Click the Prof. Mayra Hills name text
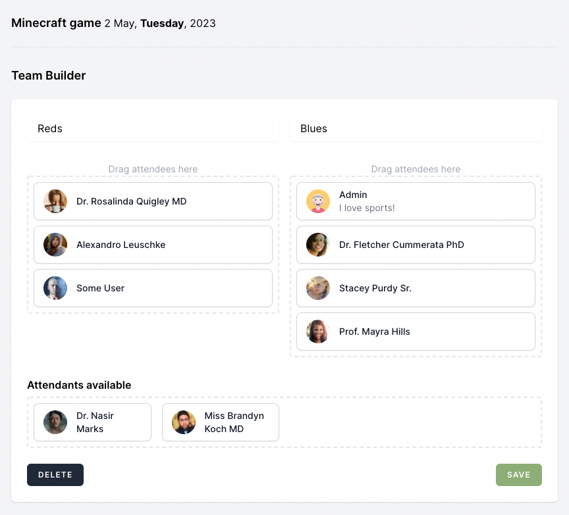569x515 pixels. coord(375,331)
